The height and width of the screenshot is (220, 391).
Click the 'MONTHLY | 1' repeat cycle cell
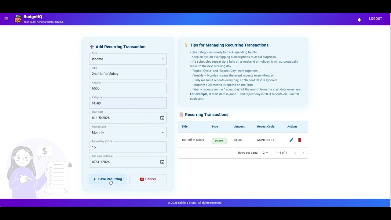coord(266,140)
